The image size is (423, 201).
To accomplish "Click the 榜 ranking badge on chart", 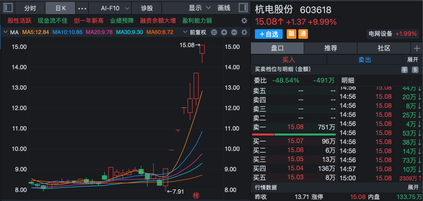I will click(196, 196).
